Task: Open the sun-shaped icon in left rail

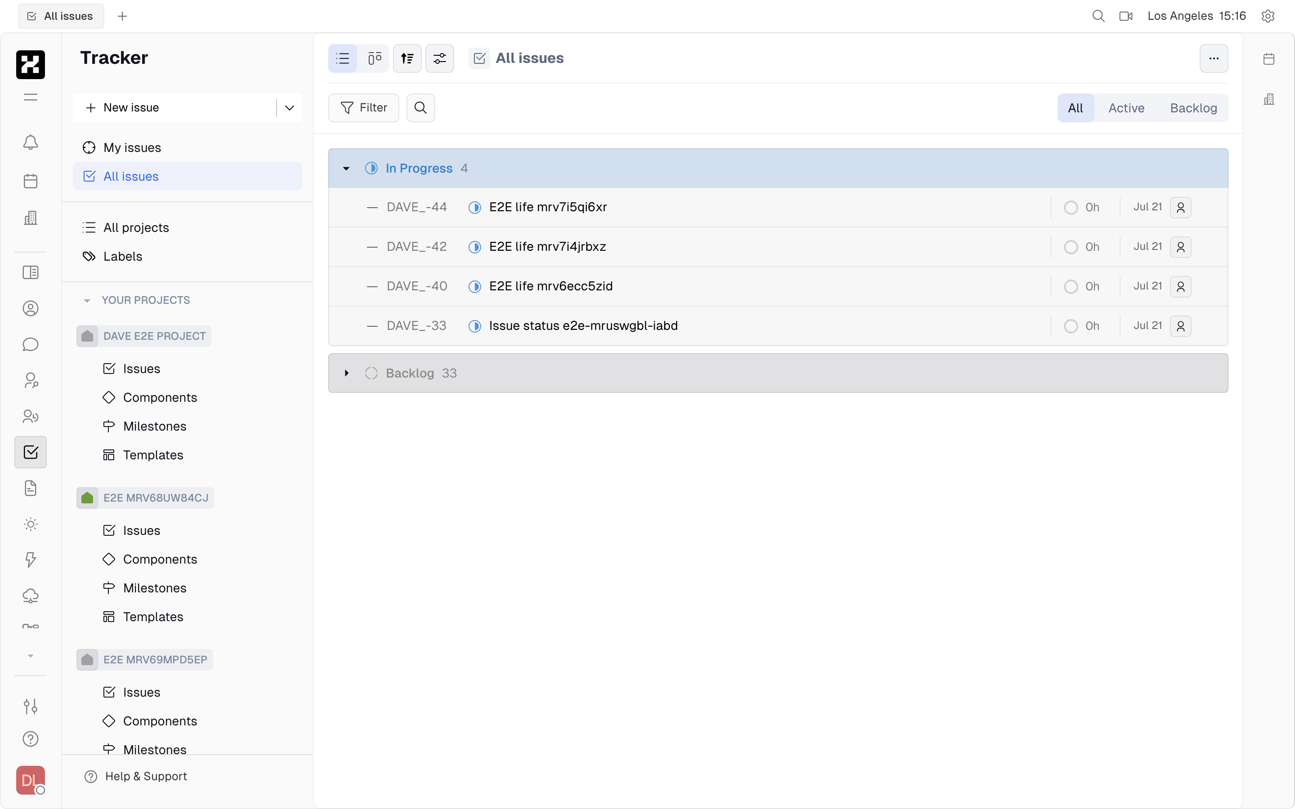Action: [31, 524]
